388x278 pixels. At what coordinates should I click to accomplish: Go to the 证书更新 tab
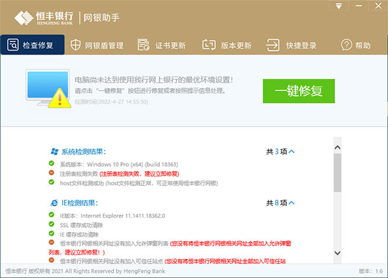pos(162,45)
